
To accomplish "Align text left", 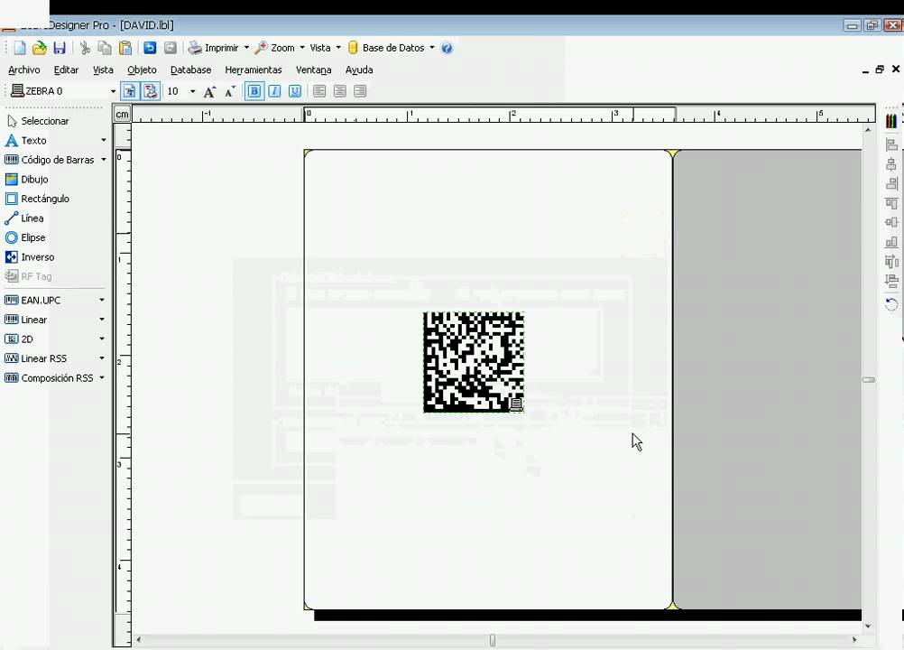I will click(x=319, y=91).
